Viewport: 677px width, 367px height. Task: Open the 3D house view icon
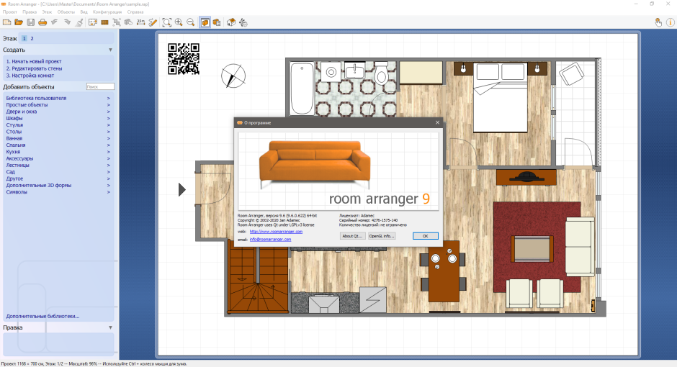pos(231,22)
